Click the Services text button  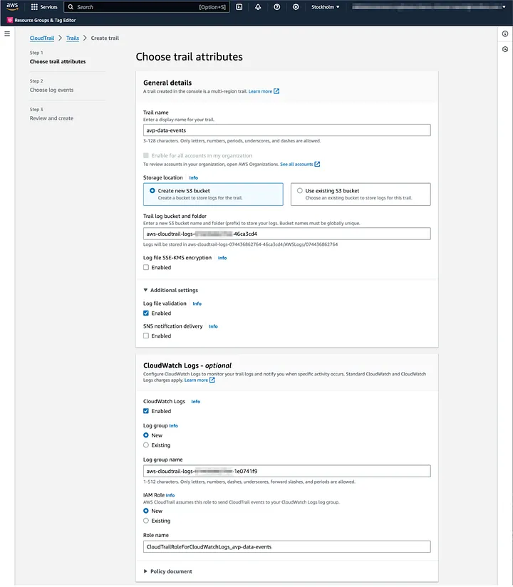(x=48, y=6)
